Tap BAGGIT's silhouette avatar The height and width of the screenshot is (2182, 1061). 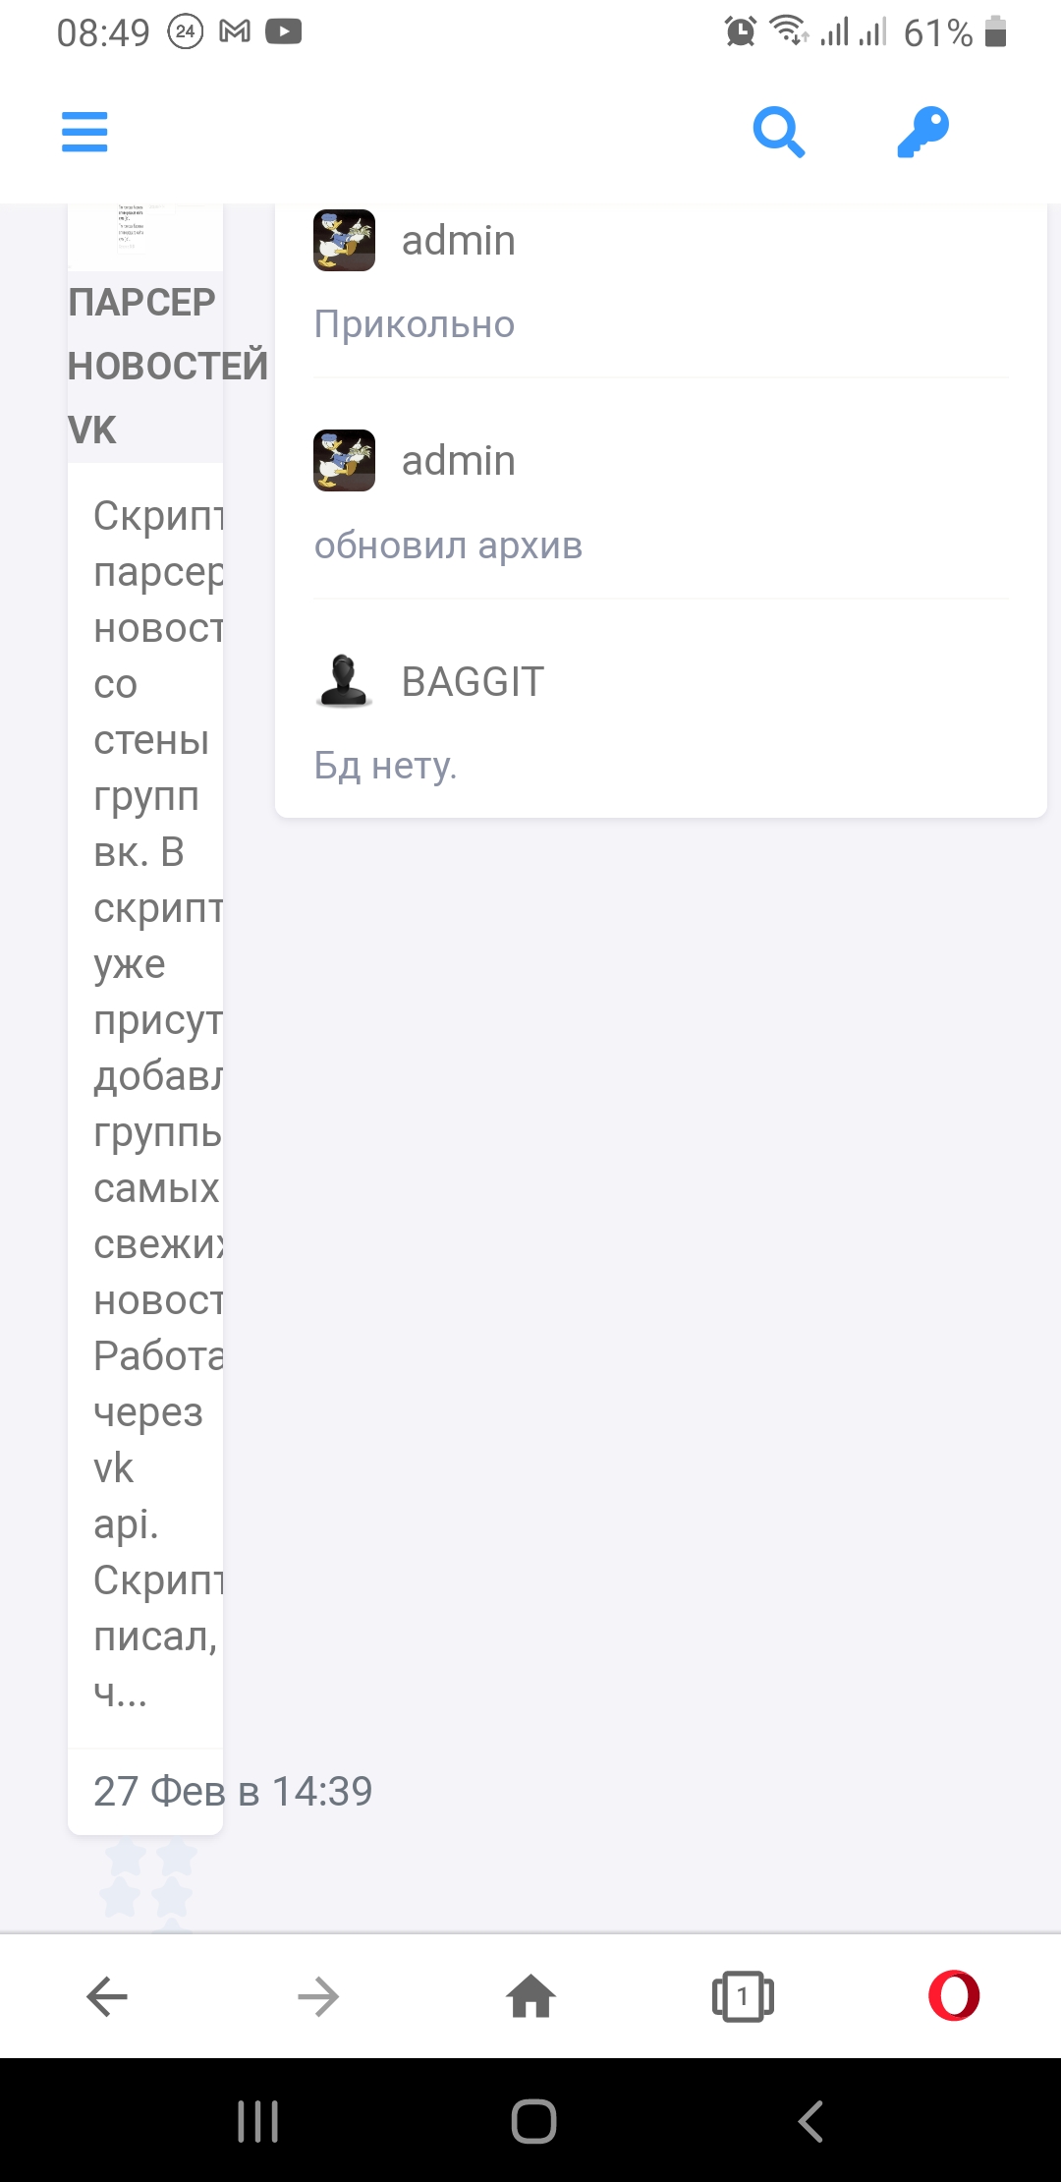pos(344,681)
